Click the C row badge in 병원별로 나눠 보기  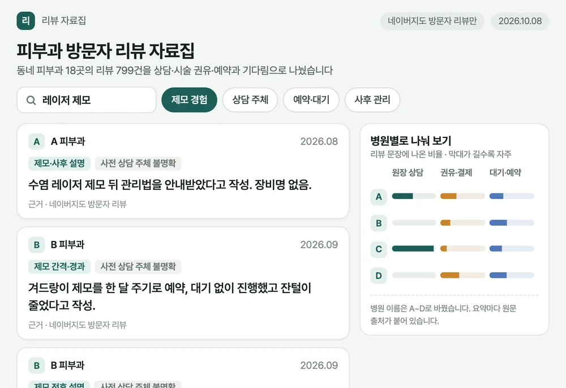[379, 249]
